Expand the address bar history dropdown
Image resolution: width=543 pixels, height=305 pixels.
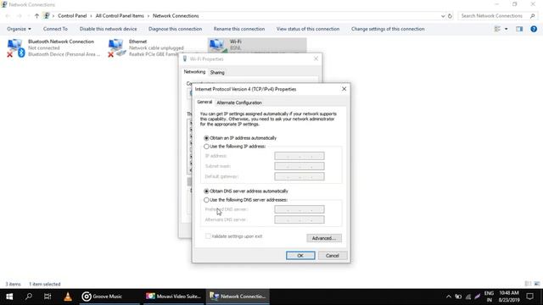[443, 16]
